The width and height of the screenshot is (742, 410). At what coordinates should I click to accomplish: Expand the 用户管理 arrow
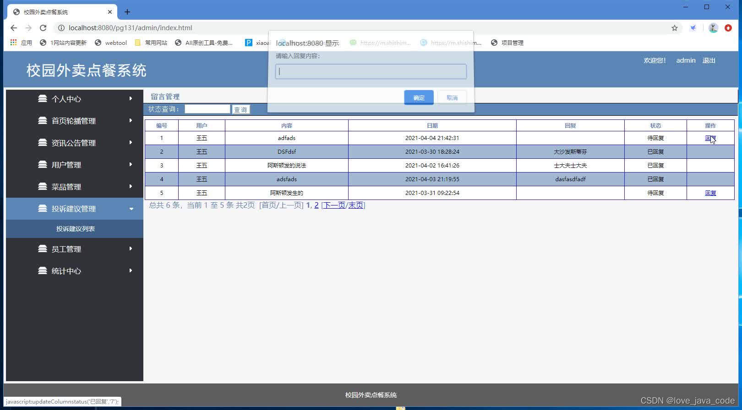pyautogui.click(x=131, y=164)
